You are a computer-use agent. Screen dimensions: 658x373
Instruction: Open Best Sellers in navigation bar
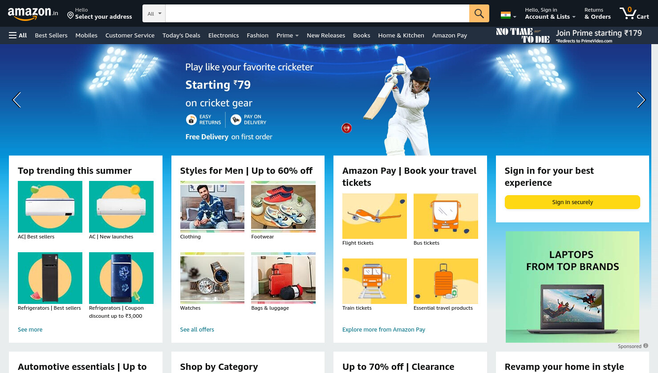[x=51, y=35]
